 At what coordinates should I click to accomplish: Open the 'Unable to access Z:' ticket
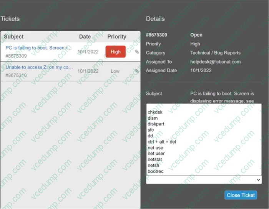point(39,67)
